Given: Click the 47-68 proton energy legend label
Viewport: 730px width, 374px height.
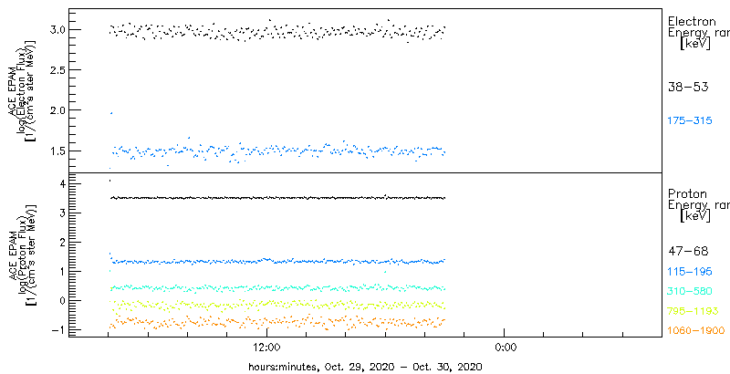Looking at the screenshot, I should (x=688, y=252).
